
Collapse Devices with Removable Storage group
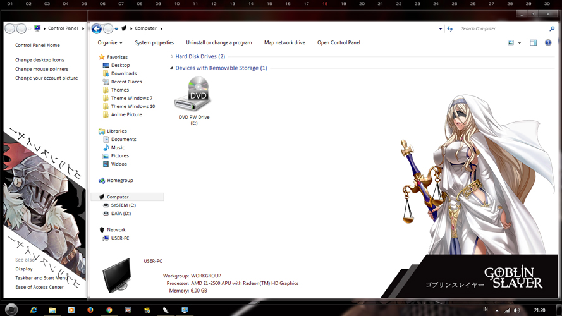pyautogui.click(x=172, y=68)
